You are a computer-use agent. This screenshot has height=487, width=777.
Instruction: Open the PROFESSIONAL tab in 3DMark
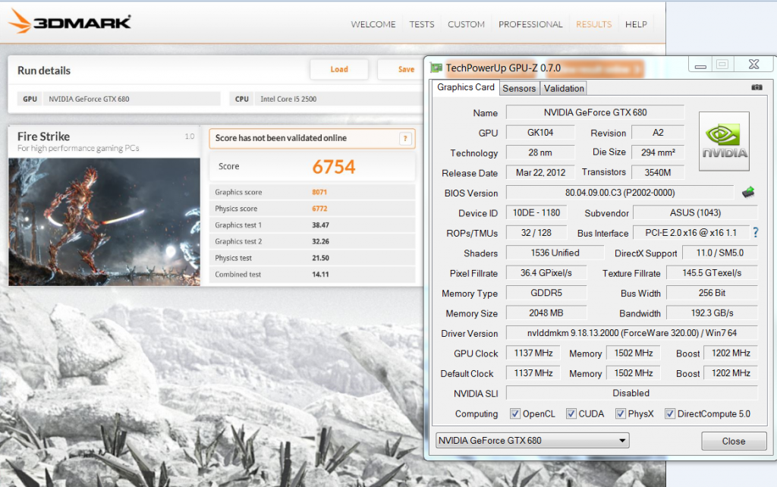tap(530, 24)
